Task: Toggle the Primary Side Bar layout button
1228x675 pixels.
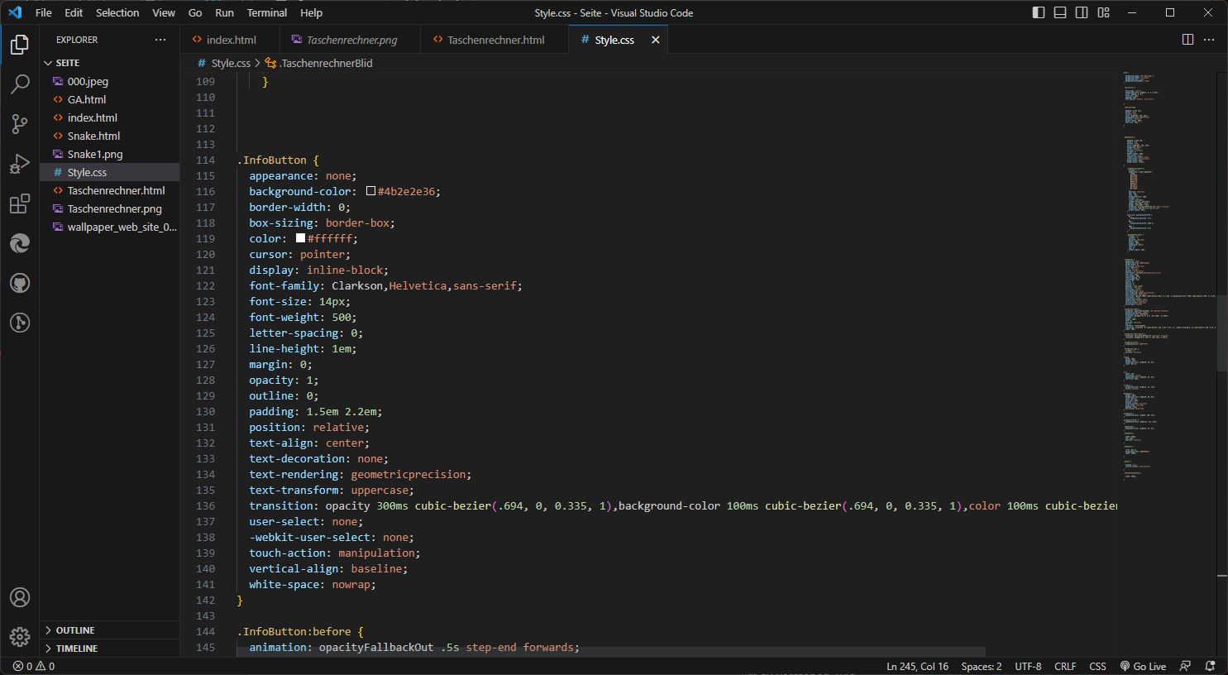Action: (1039, 12)
